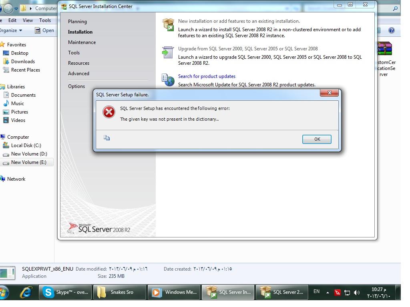Click the Open button in Explorer toolbar

click(44, 30)
